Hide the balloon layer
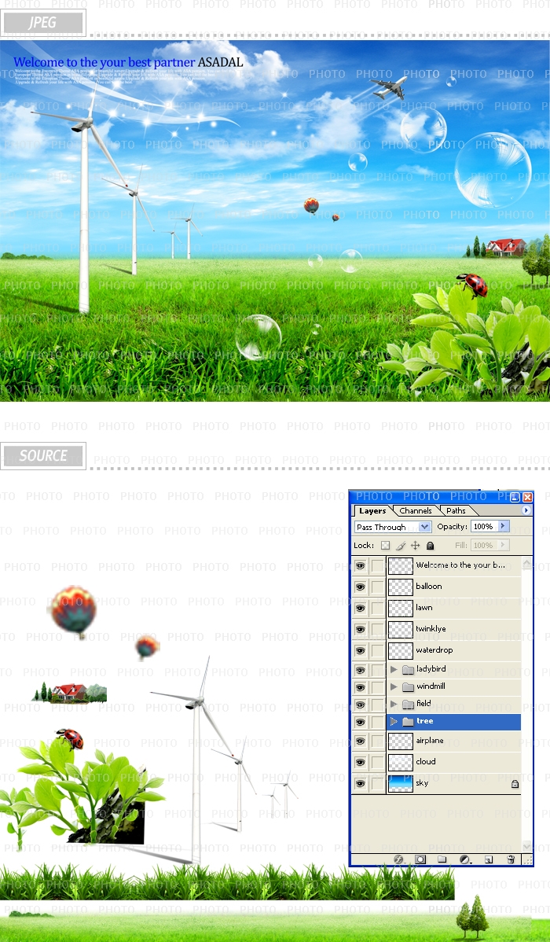550x942 pixels. [361, 587]
